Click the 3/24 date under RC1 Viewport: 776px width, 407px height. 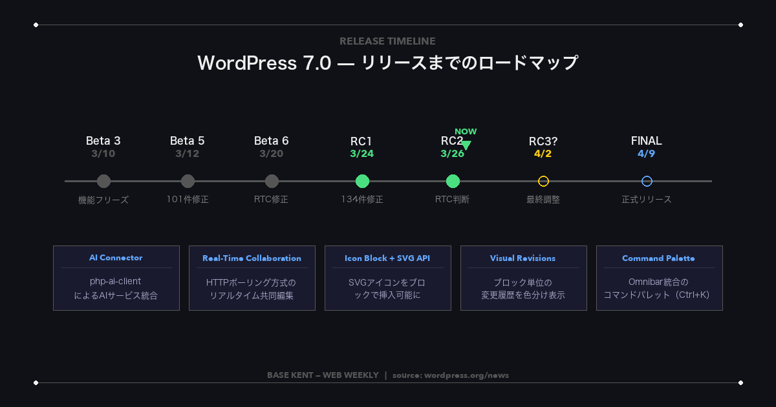click(362, 154)
